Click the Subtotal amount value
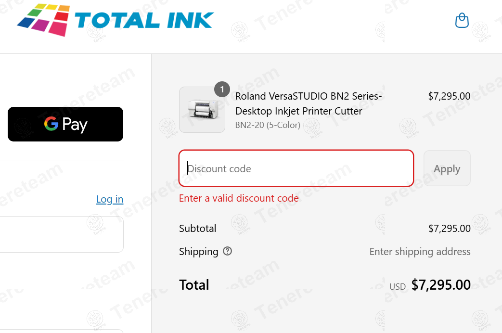Screen dimensions: 502x333 (450, 228)
